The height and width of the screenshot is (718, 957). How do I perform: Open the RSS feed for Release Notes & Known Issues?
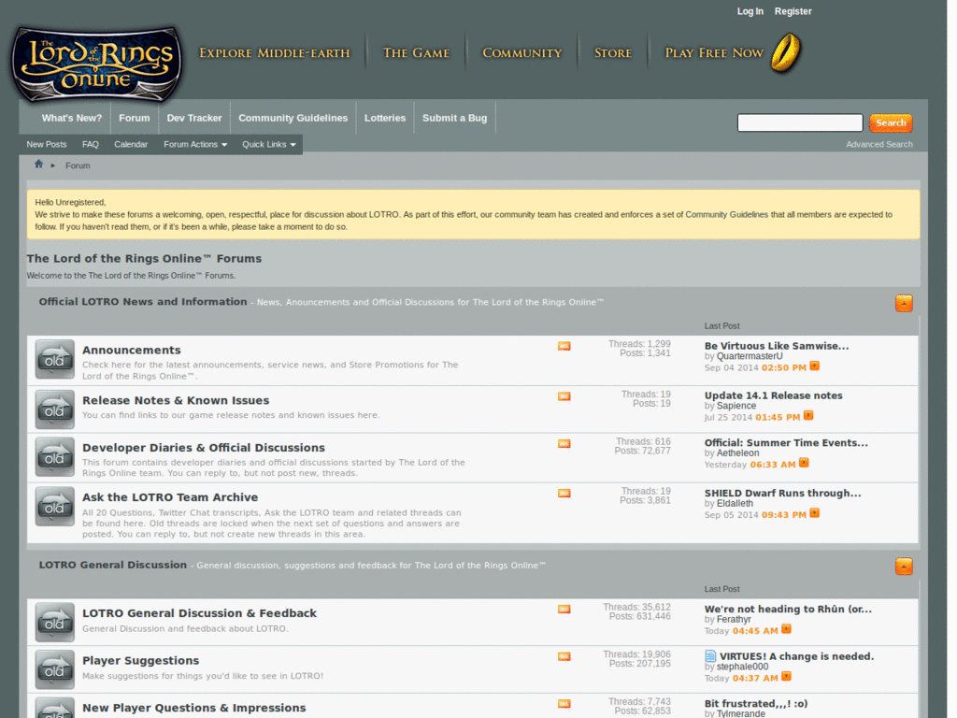(x=564, y=396)
